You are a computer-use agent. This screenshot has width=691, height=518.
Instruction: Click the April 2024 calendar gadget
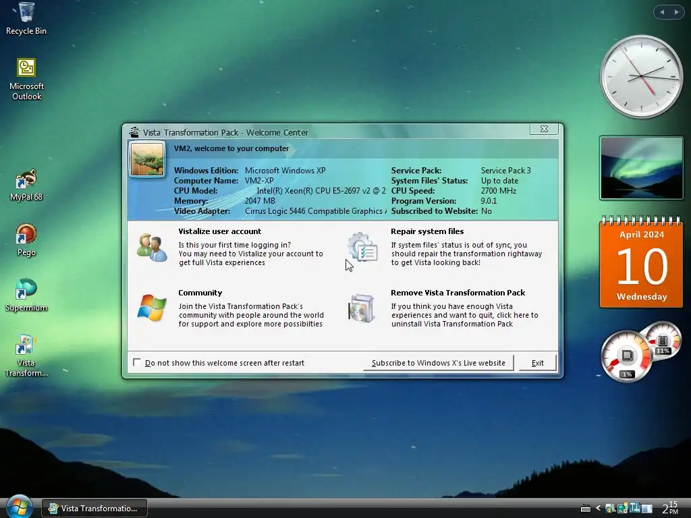tap(641, 262)
